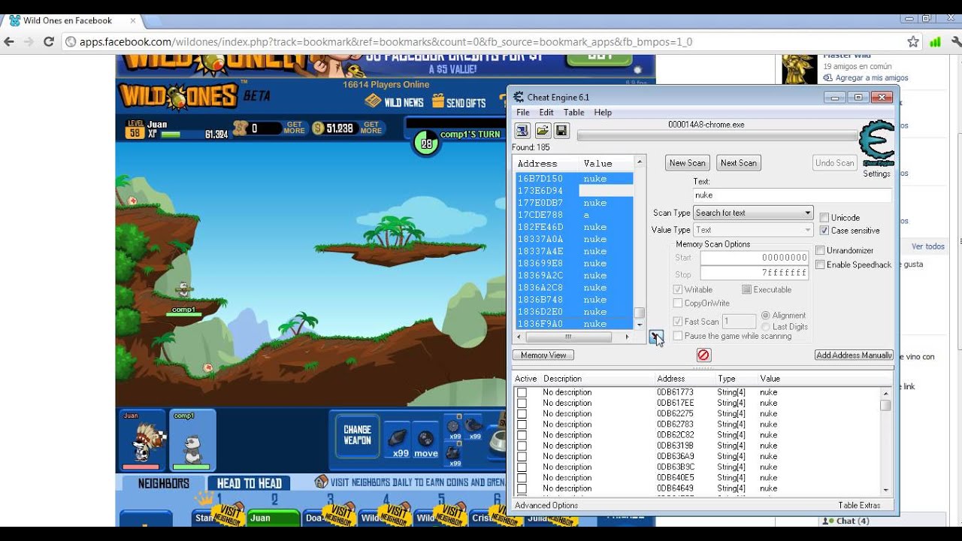Click the Cheat Engine title bar icon
This screenshot has width=962, height=541.
(x=519, y=97)
